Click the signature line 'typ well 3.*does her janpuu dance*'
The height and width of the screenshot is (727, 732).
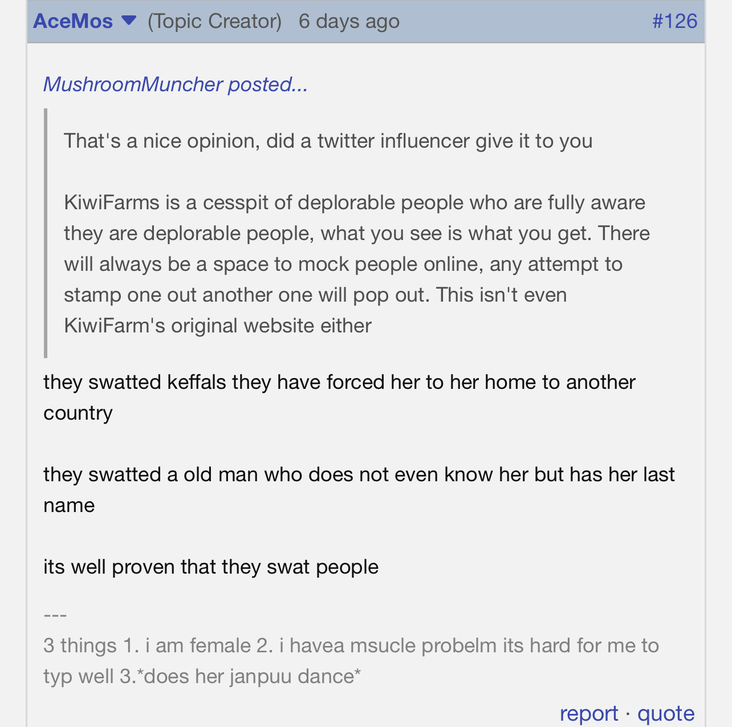[202, 676]
